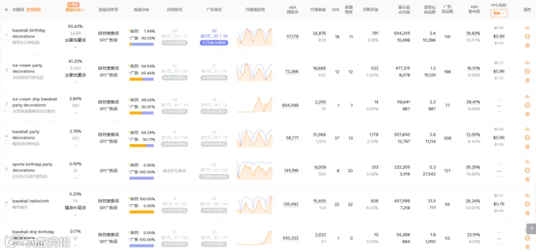Click minus circle icon in ice cream party decorations row

coord(527,71)
